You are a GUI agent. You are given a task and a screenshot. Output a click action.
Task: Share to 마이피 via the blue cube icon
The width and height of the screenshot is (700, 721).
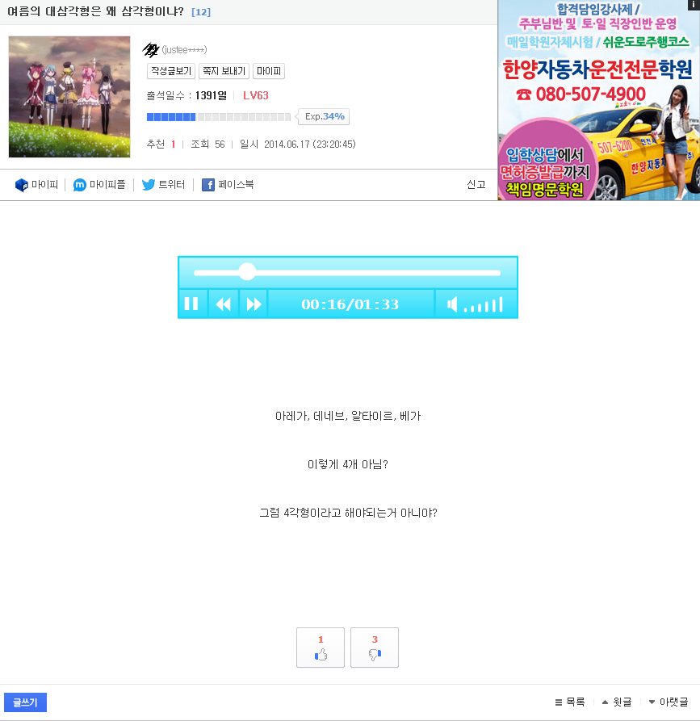click(x=22, y=185)
